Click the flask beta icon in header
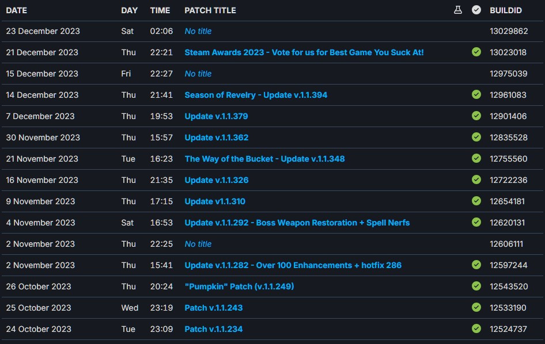Image resolution: width=545 pixels, height=344 pixels. [x=458, y=10]
